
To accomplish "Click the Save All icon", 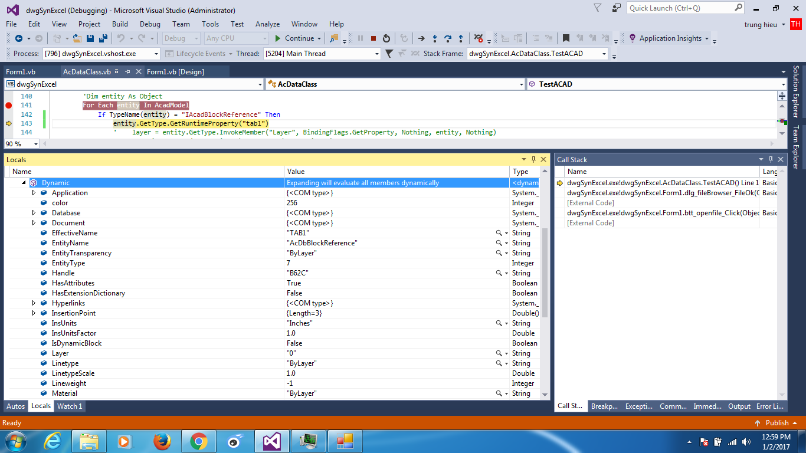I will tap(103, 38).
